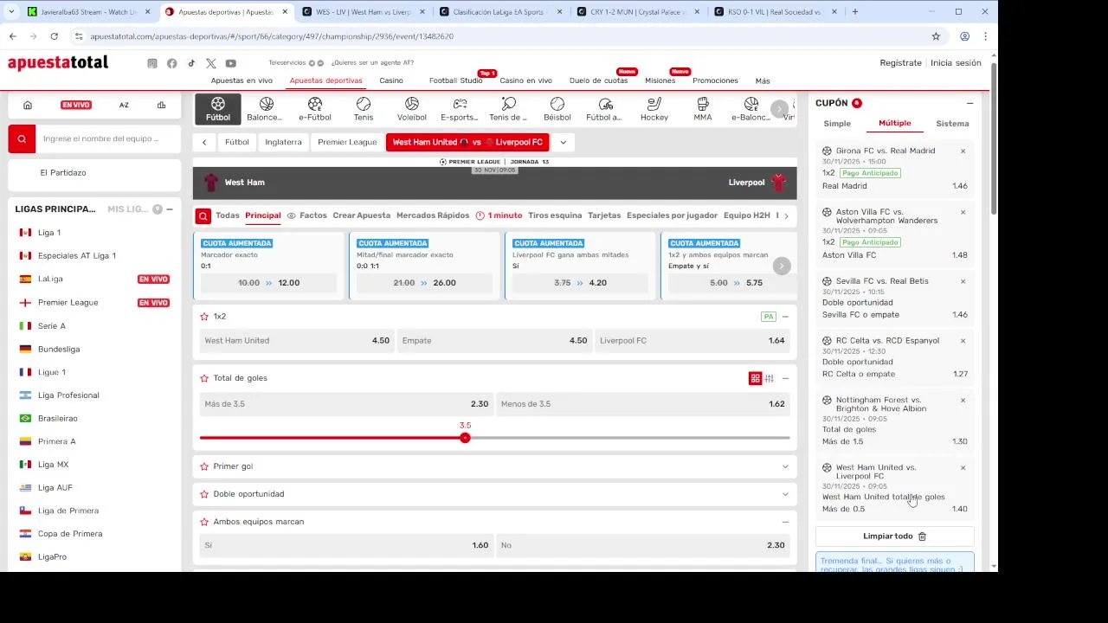Select Empate 1x2 odds 4.50
The width and height of the screenshot is (1108, 623).
pos(494,341)
